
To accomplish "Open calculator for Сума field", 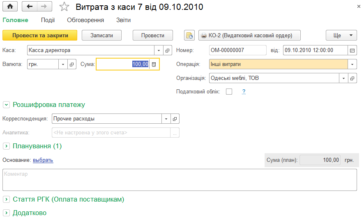I will pos(154,64).
